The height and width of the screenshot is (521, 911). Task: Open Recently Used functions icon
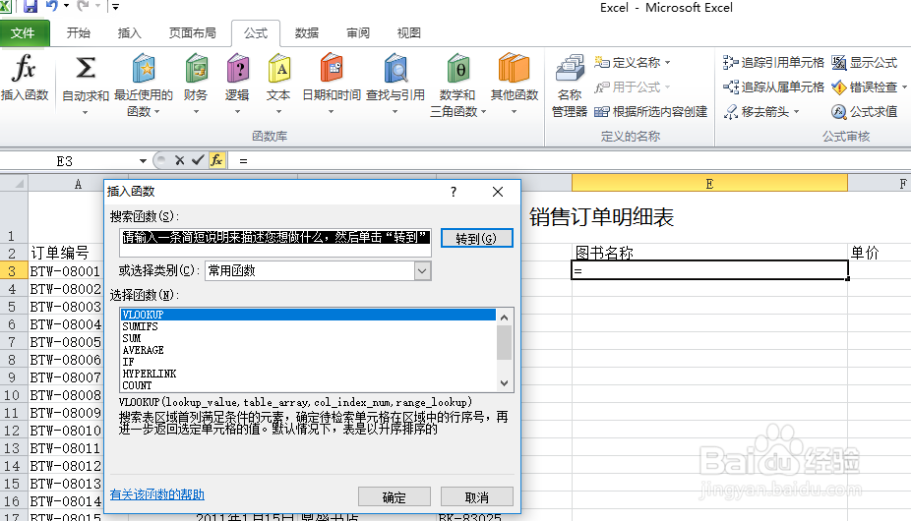144,69
